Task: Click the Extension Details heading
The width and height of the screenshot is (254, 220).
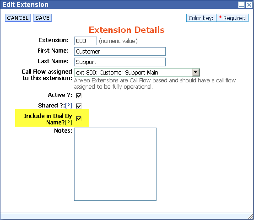Action: click(x=127, y=30)
